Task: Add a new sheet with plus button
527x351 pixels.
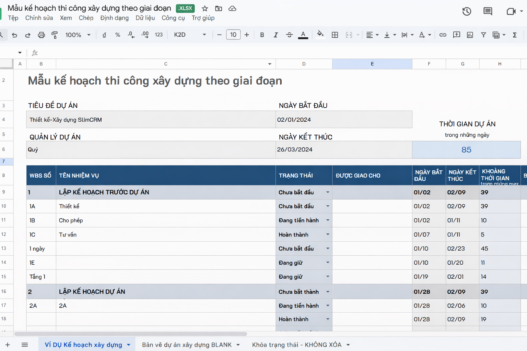Action: tap(8, 345)
